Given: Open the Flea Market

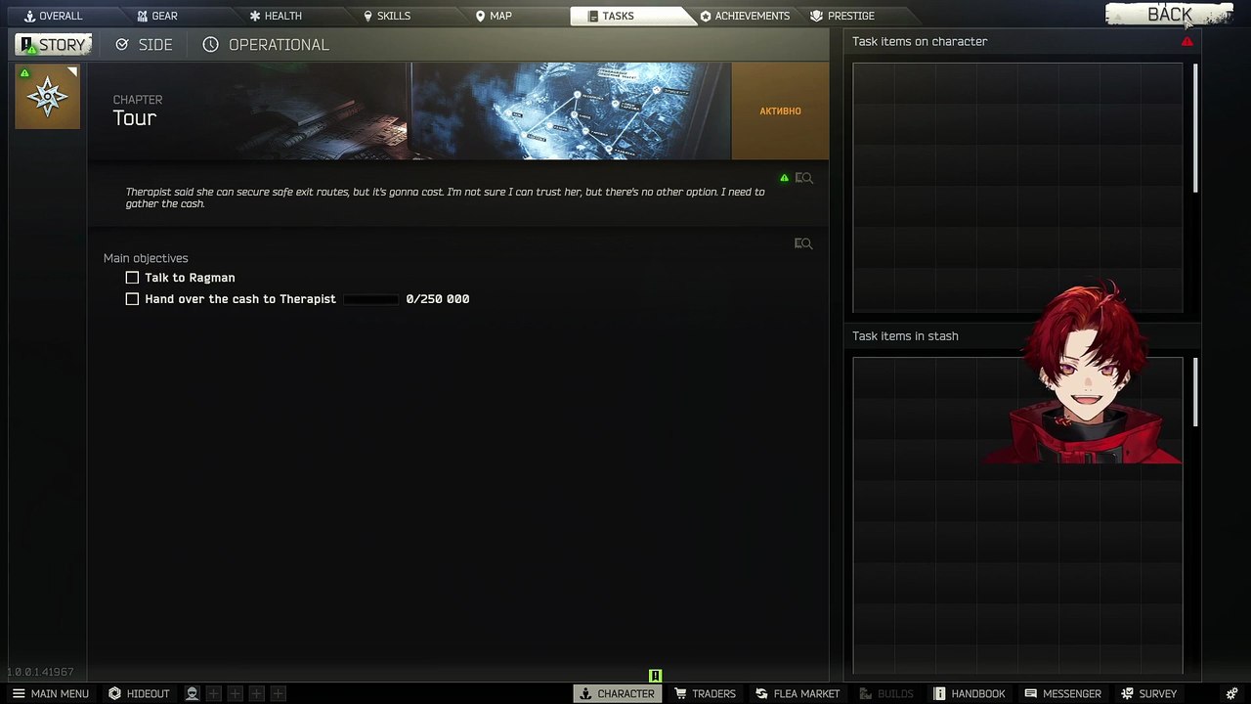Looking at the screenshot, I should (798, 693).
